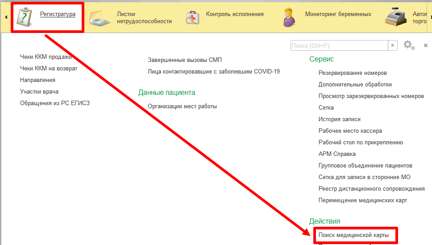Open the settings gear dropdown
The width and height of the screenshot is (432, 245).
pyautogui.click(x=408, y=45)
